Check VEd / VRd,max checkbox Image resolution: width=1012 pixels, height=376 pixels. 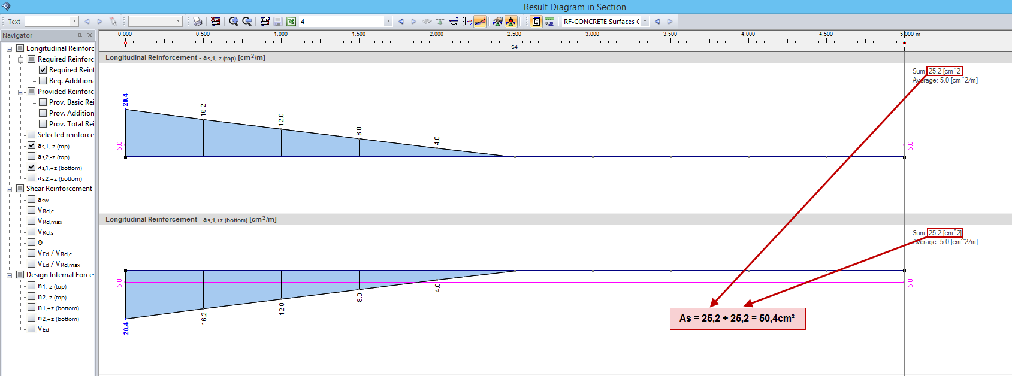[32, 264]
